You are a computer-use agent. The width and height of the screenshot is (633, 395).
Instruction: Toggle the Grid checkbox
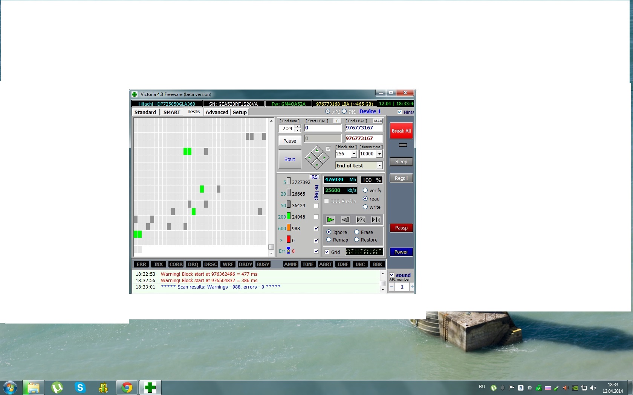click(x=327, y=252)
